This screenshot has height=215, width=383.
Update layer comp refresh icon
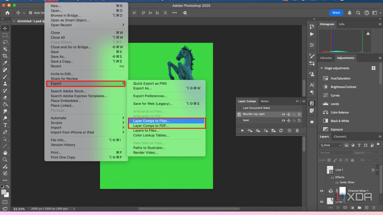click(281, 131)
